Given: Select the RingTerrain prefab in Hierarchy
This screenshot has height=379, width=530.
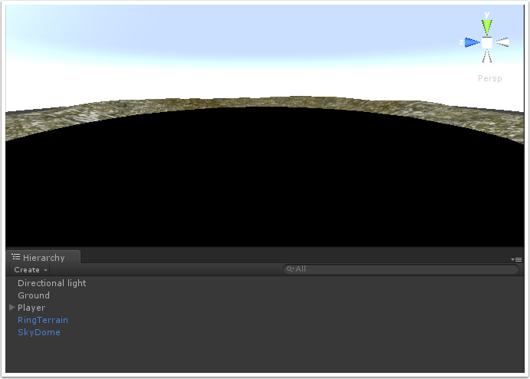Looking at the screenshot, I should 43,320.
